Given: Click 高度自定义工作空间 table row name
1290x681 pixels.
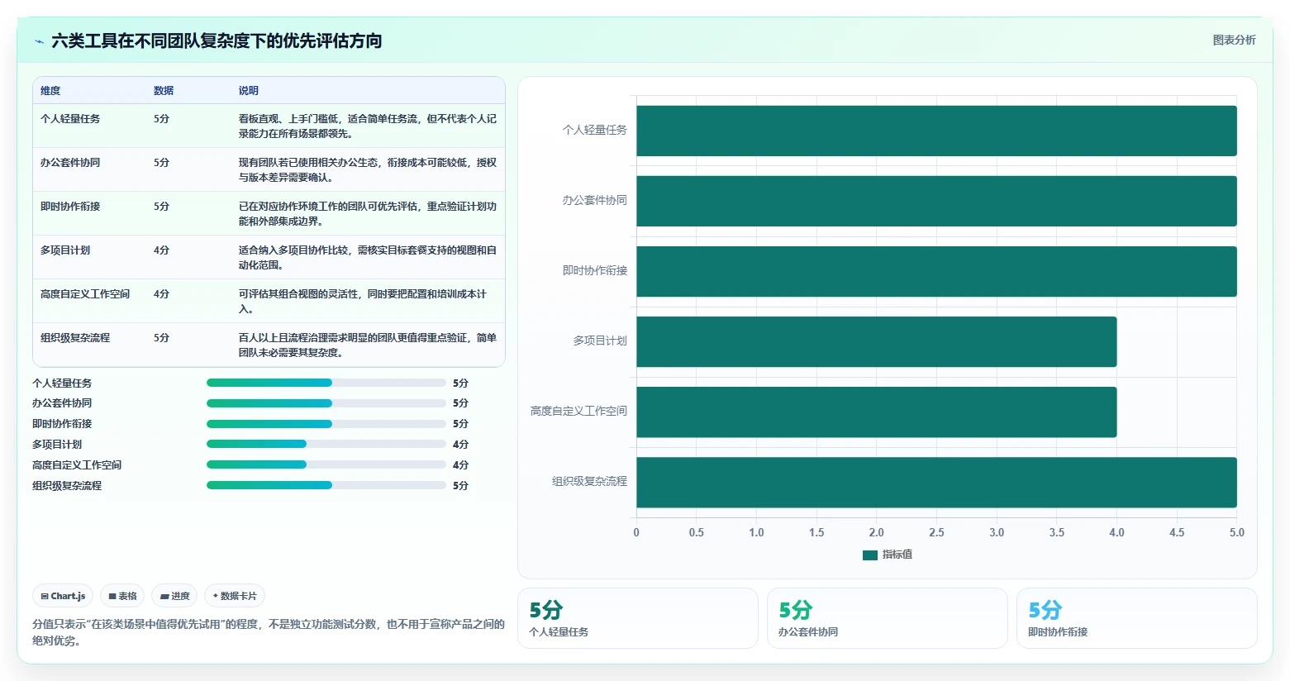Looking at the screenshot, I should [x=85, y=294].
